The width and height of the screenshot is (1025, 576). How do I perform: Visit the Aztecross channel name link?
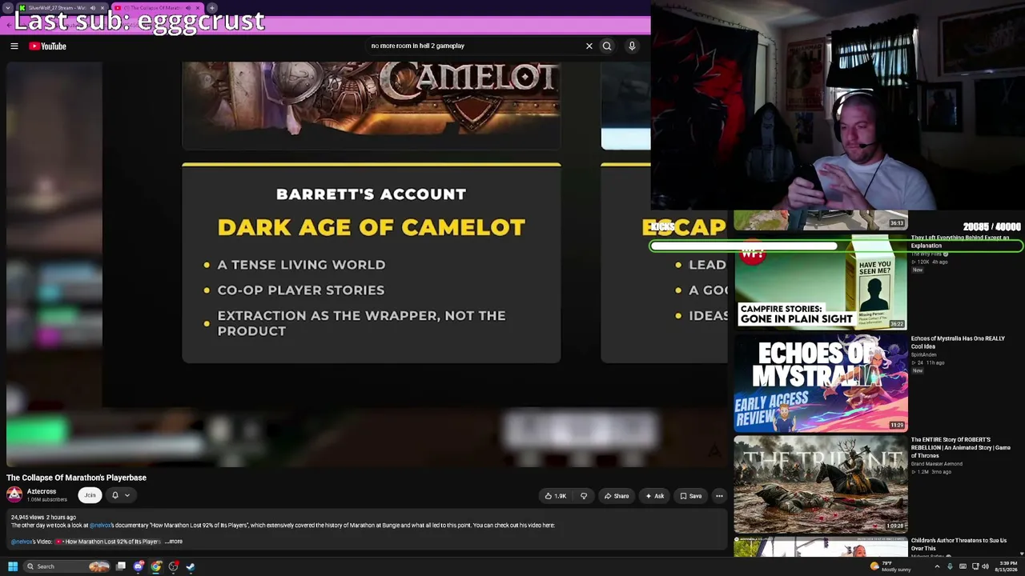tap(42, 491)
